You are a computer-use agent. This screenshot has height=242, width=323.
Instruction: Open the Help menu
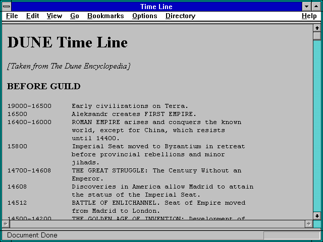pyautogui.click(x=309, y=16)
